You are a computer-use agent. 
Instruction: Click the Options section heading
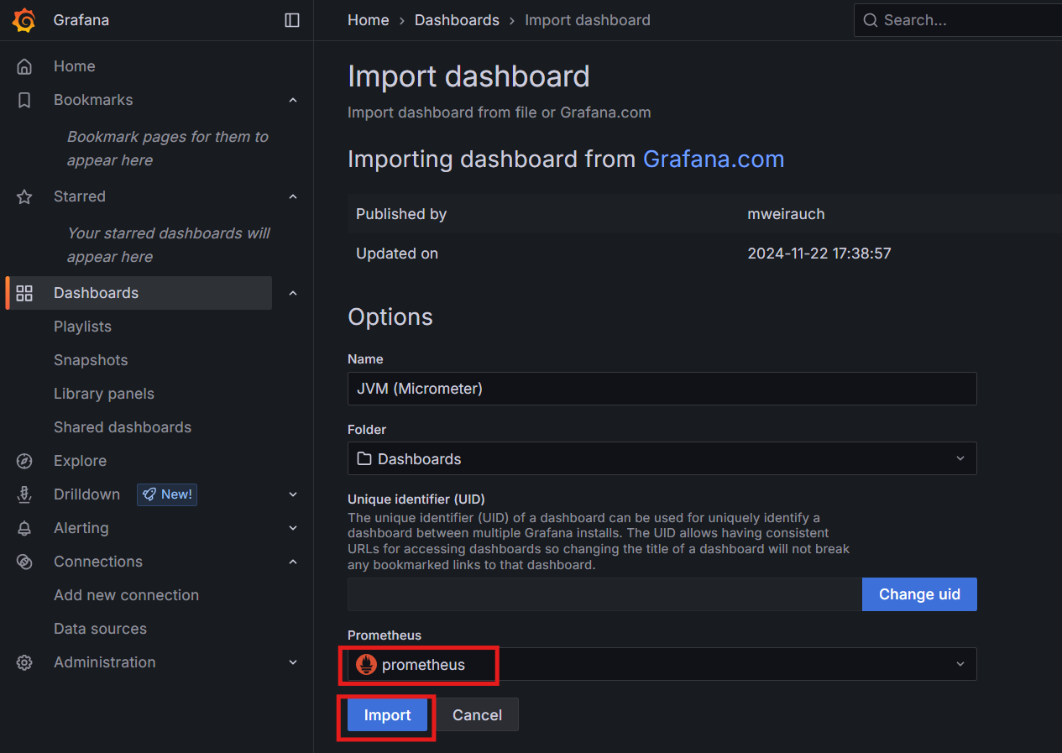click(390, 317)
